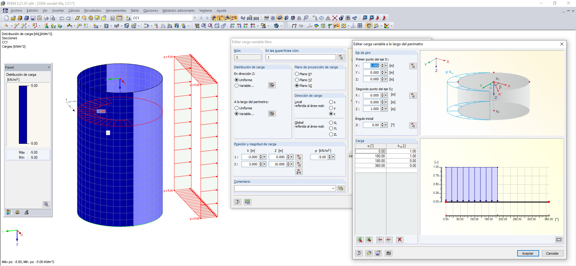Show isometric wireframe box view
The image size is (576, 266).
tap(217, 26)
